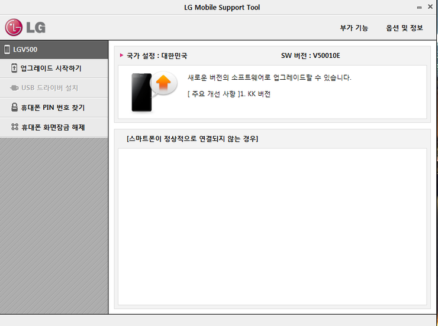Click the LG Mobile Support Tool title
The image size is (438, 326).
coord(222,8)
